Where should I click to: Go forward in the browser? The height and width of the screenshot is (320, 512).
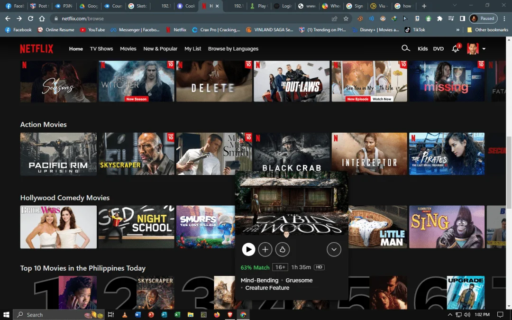pyautogui.click(x=19, y=18)
